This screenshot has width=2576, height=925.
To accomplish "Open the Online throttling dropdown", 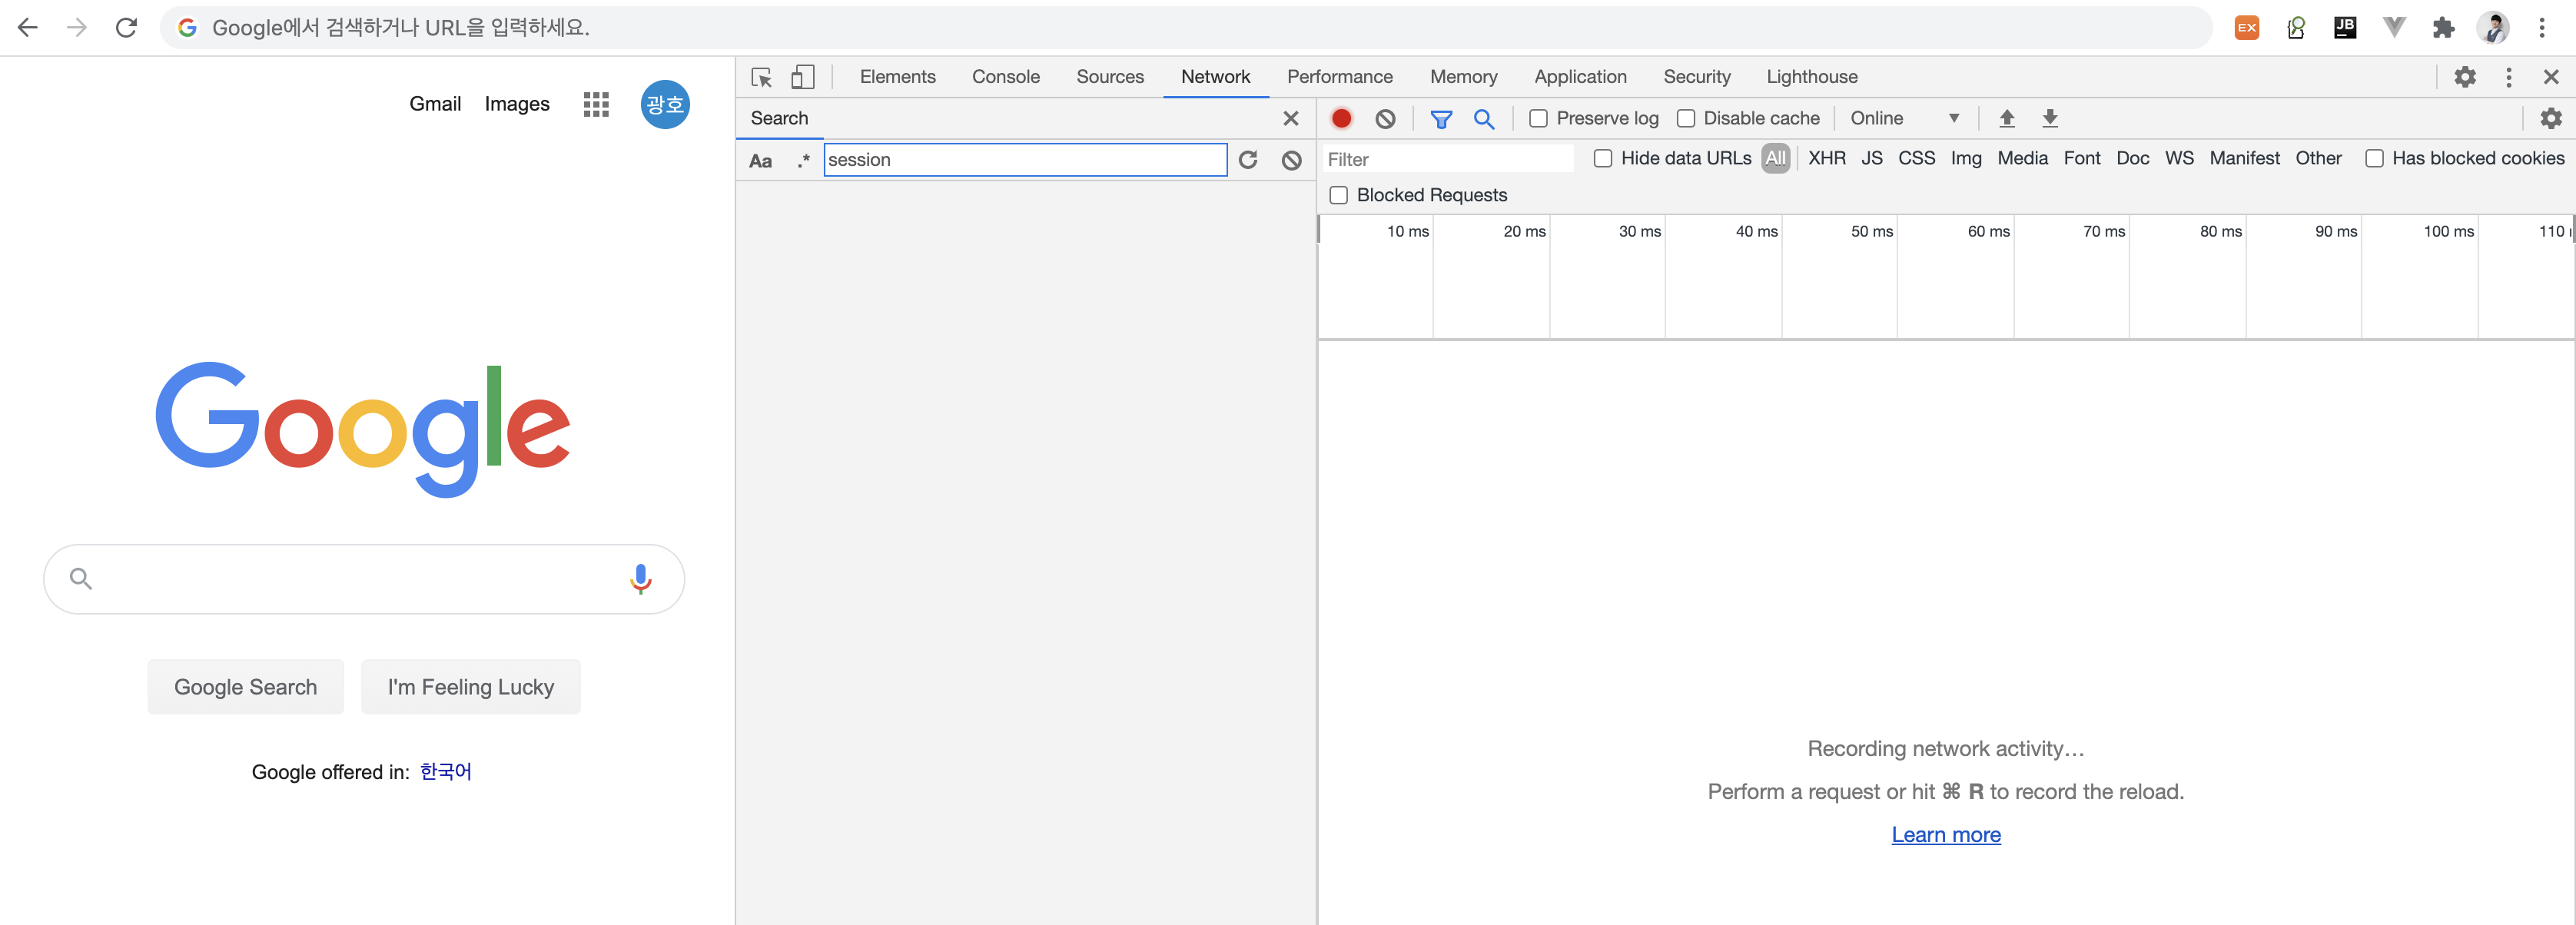I will pyautogui.click(x=1903, y=118).
